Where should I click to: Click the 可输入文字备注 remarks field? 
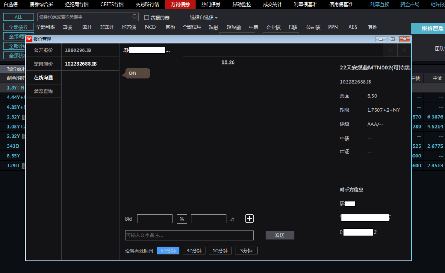(189, 235)
